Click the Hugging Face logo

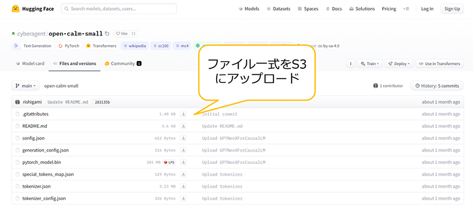click(x=32, y=9)
